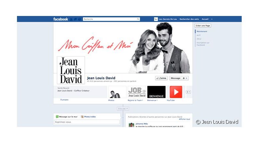Click the Exprimez-vous text field
The height and width of the screenshot is (143, 258).
(x=87, y=122)
